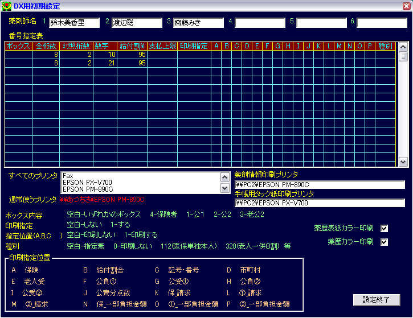Click empty pharmacist name field 5

click(321, 23)
